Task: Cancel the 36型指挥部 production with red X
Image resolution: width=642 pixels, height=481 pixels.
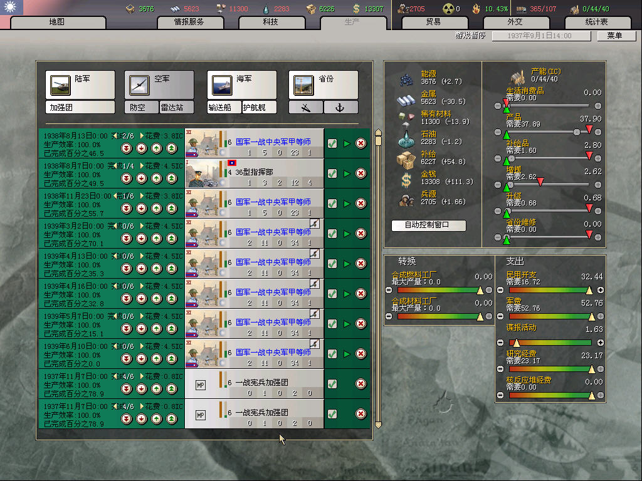Action: pos(361,173)
